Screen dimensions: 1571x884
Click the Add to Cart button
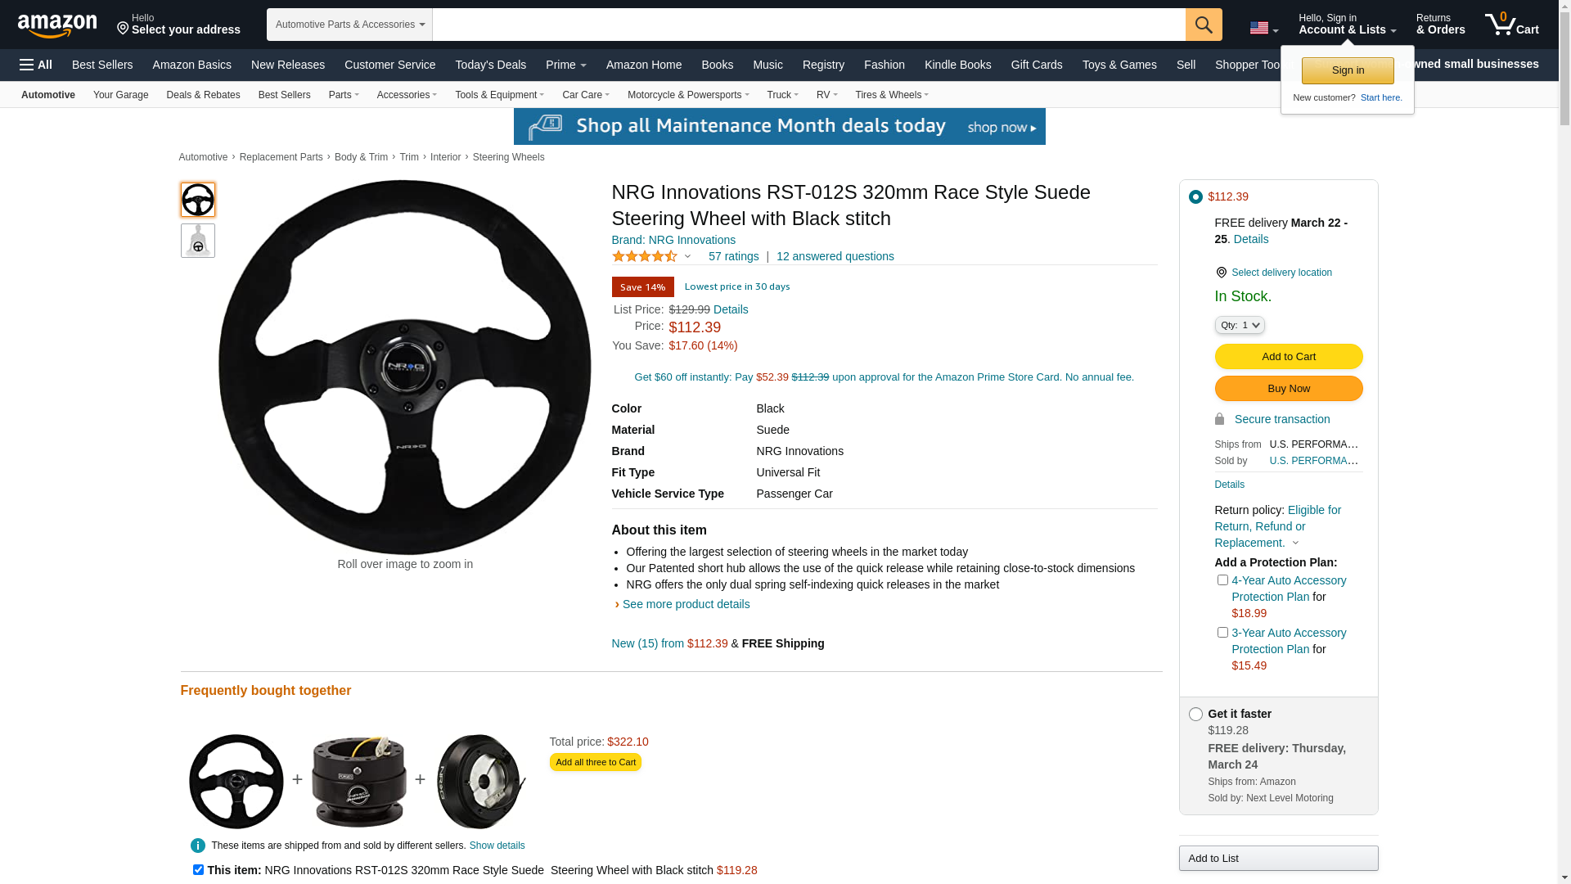pyautogui.click(x=1288, y=356)
